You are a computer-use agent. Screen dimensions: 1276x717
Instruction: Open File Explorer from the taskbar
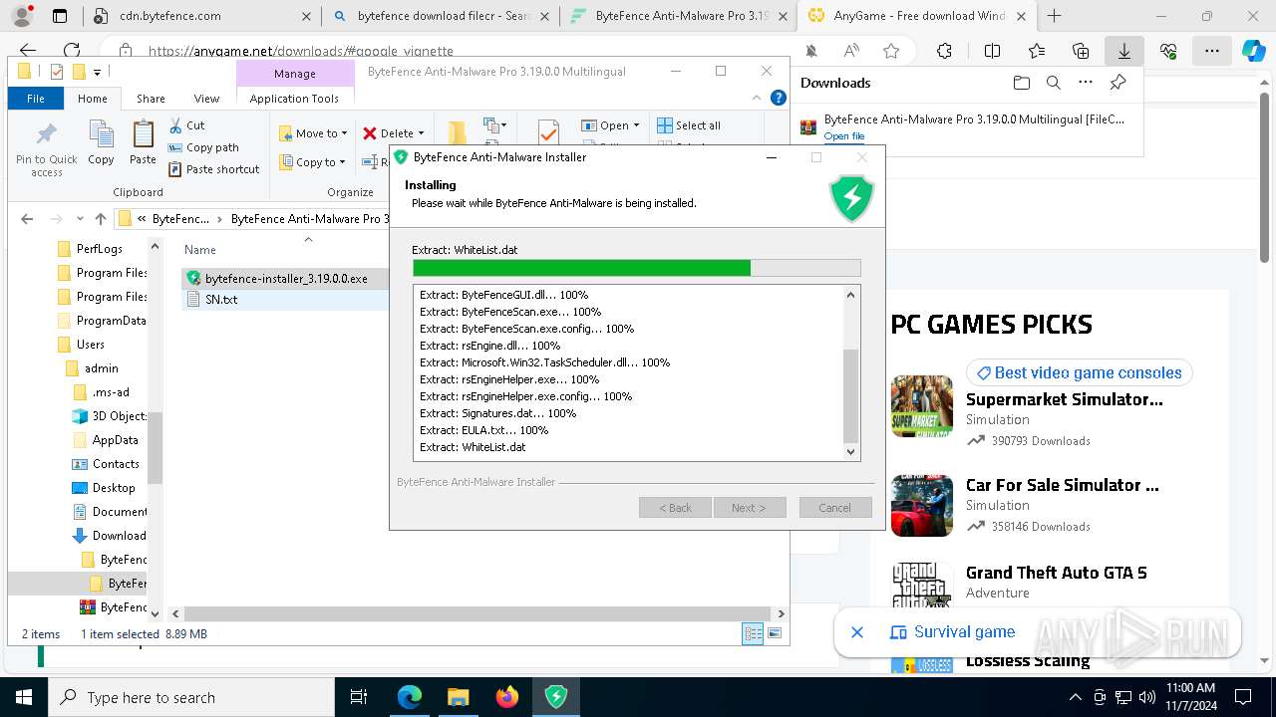click(459, 697)
